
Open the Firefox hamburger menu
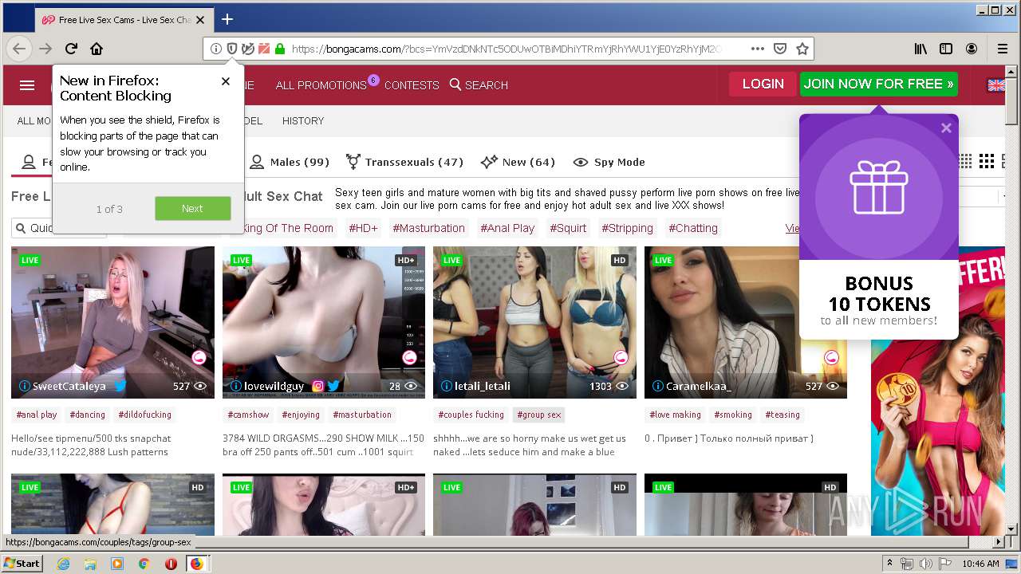1003,49
